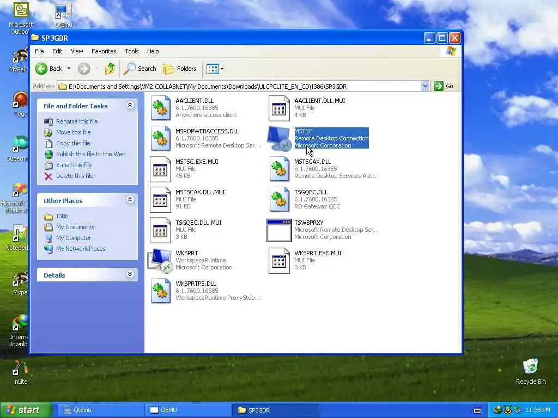Open the Edit menu
This screenshot has width=558, height=418.
click(57, 51)
